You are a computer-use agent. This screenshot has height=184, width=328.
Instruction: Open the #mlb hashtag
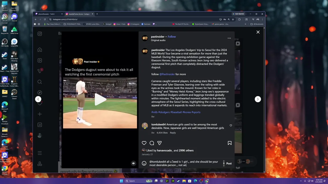[155, 112]
